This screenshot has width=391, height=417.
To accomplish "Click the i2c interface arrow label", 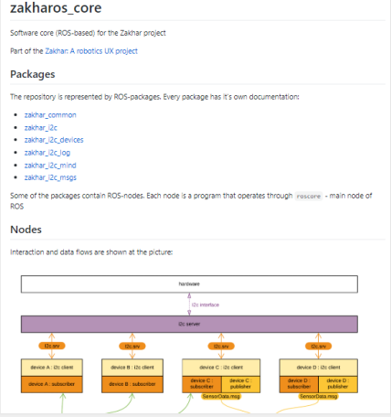I will 206,305.
